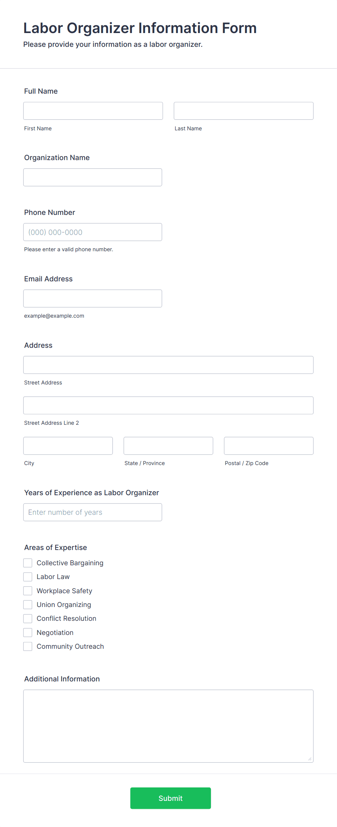Click the Additional Information text area
This screenshot has width=337, height=827.
pyautogui.click(x=168, y=726)
